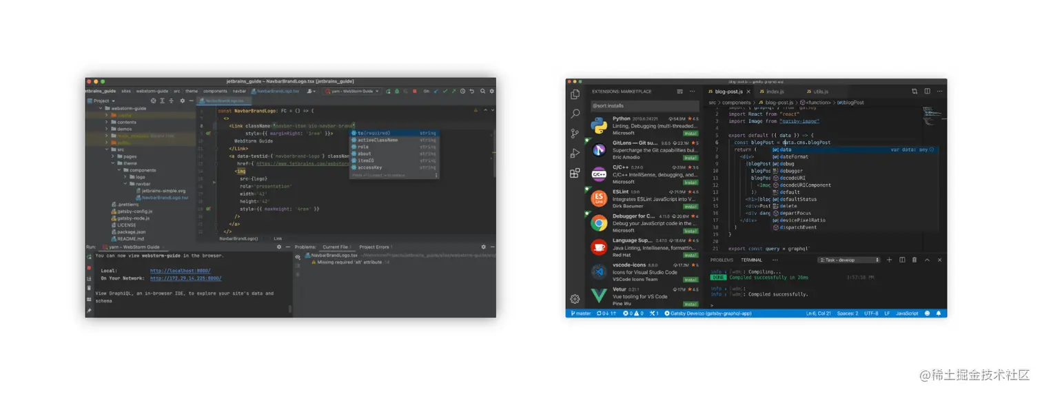1042x394 pixels.
Task: Click notification bell in VS Code status bar
Action: click(939, 313)
